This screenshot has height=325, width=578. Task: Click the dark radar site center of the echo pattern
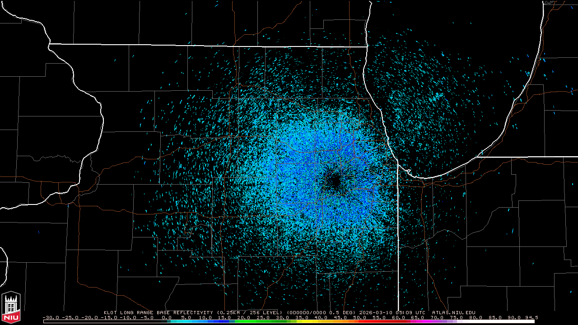(x=335, y=181)
